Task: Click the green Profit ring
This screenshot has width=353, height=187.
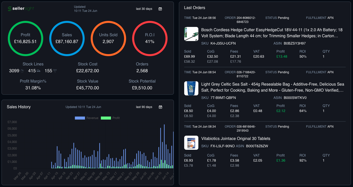Action: [25, 38]
